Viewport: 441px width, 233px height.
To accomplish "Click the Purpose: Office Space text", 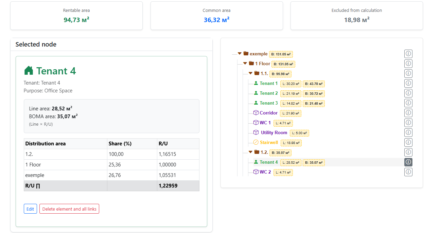I will coord(48,91).
